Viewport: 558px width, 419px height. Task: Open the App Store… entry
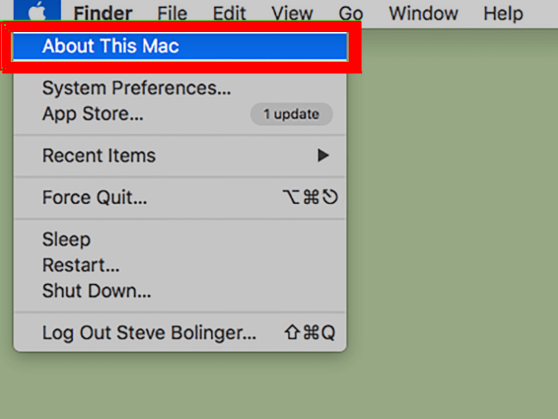point(180,114)
